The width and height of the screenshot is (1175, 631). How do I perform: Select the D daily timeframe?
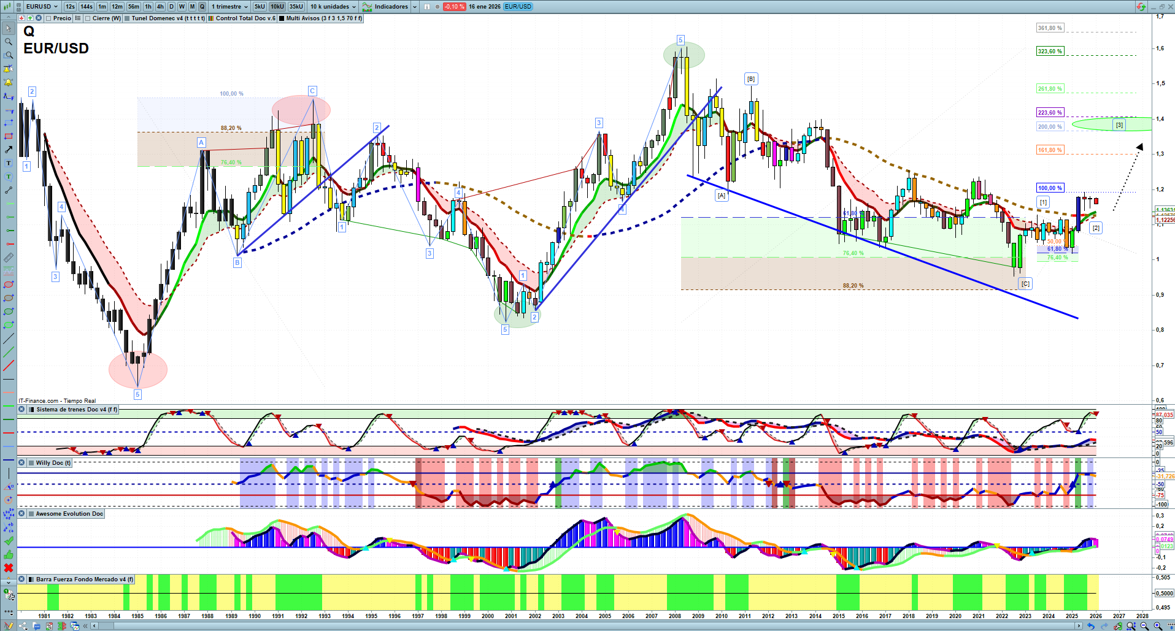coord(171,7)
